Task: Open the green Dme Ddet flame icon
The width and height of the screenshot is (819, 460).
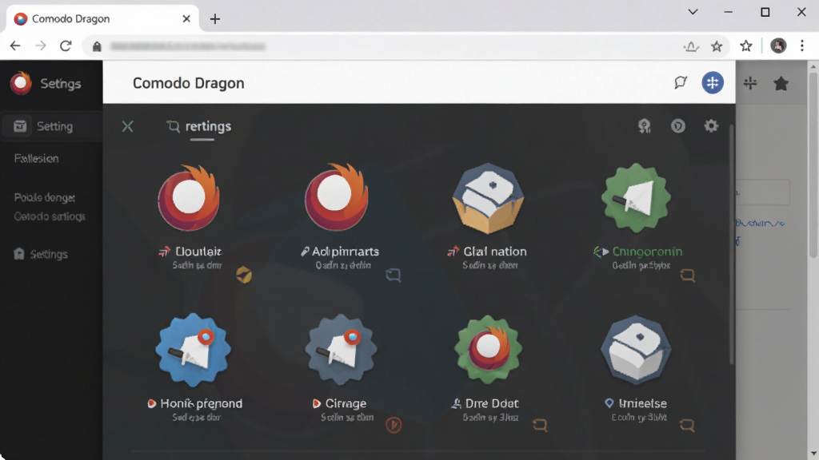Action: pyautogui.click(x=488, y=350)
